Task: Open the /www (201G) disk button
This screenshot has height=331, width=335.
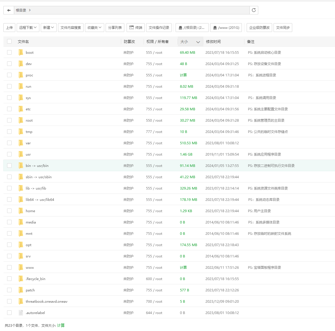Action: [226, 27]
